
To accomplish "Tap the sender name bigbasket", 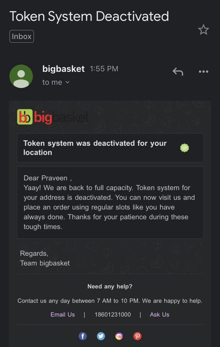I will coord(63,69).
